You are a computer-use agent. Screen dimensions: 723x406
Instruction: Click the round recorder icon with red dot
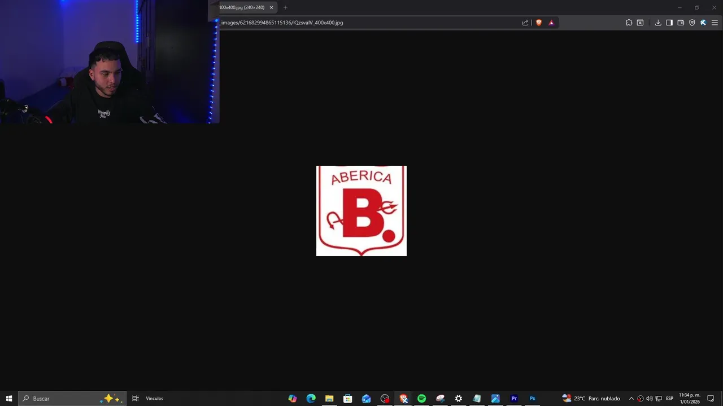tap(385, 399)
